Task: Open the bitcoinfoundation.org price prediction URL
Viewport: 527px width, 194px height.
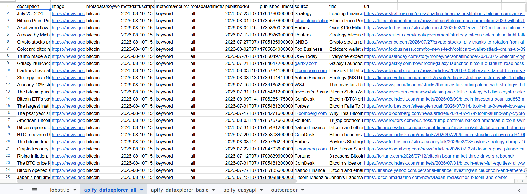Action: [444, 21]
